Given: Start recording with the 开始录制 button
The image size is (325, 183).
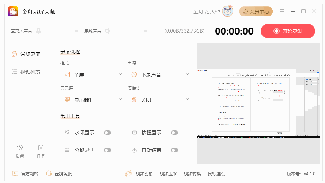Looking at the screenshot, I should pyautogui.click(x=288, y=31).
